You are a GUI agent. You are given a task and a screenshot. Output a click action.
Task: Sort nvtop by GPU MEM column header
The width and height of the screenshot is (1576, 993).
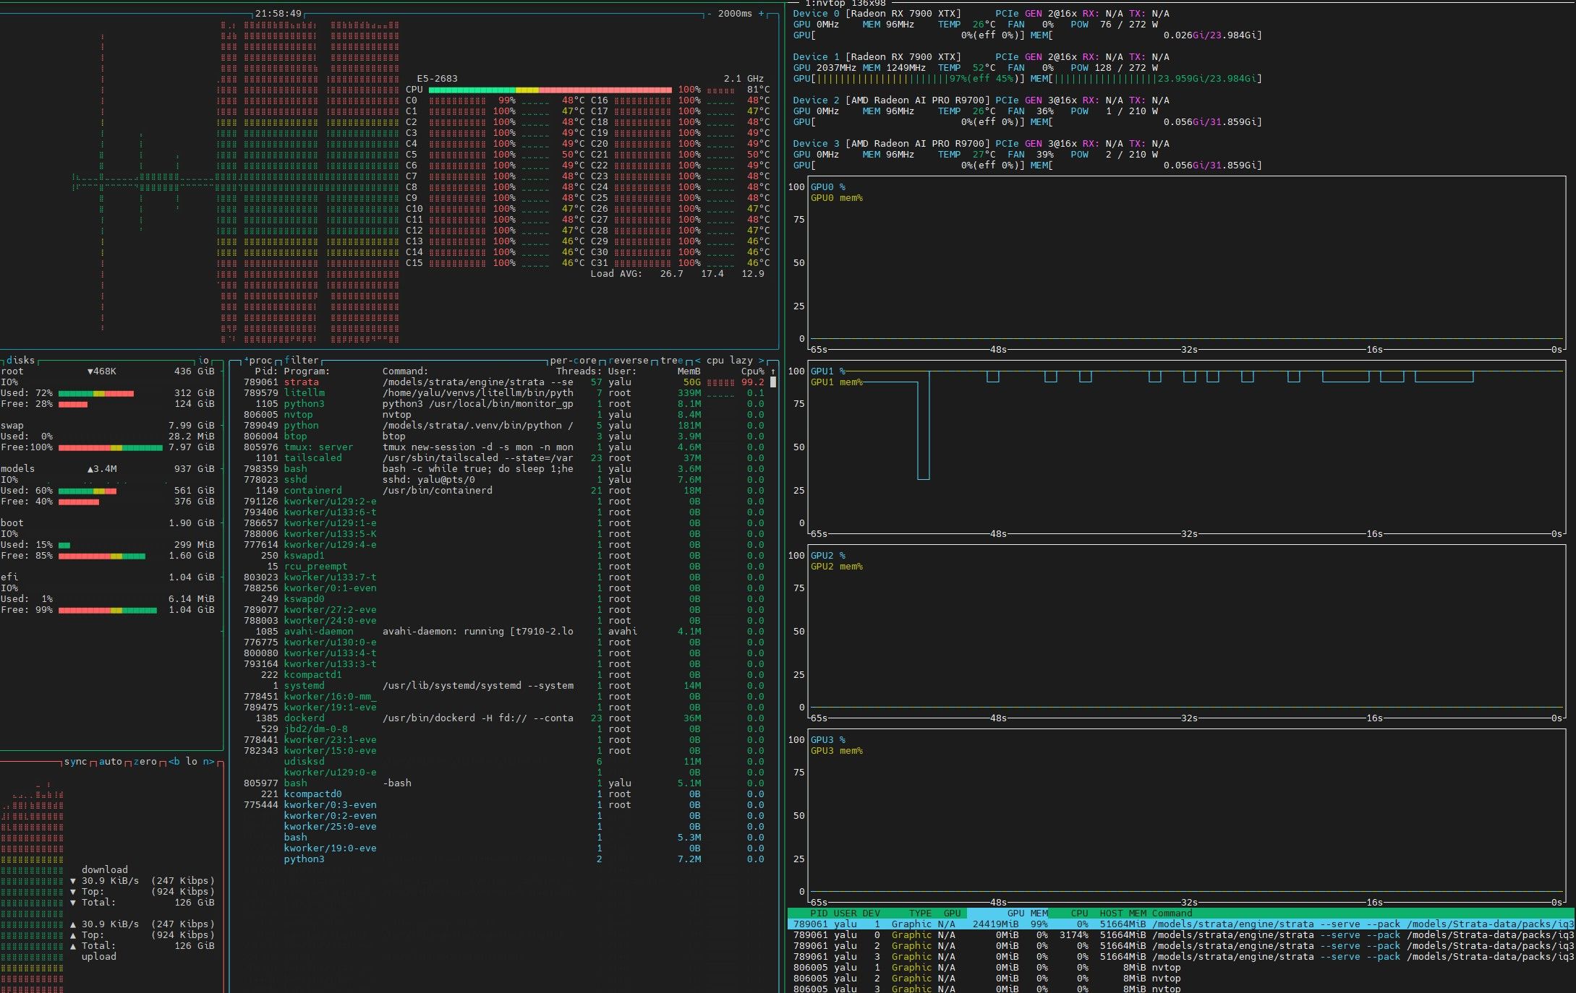click(x=1027, y=914)
